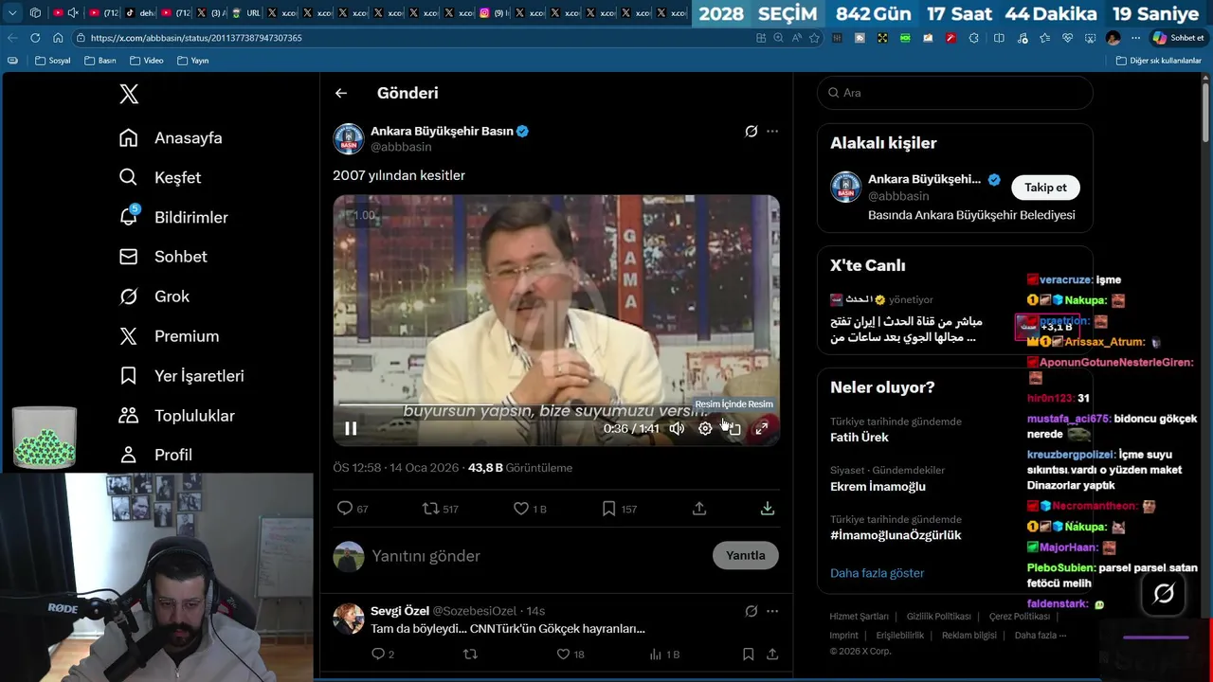The width and height of the screenshot is (1213, 682).
Task: Reply to post with 67 comments
Action: [x=353, y=509]
